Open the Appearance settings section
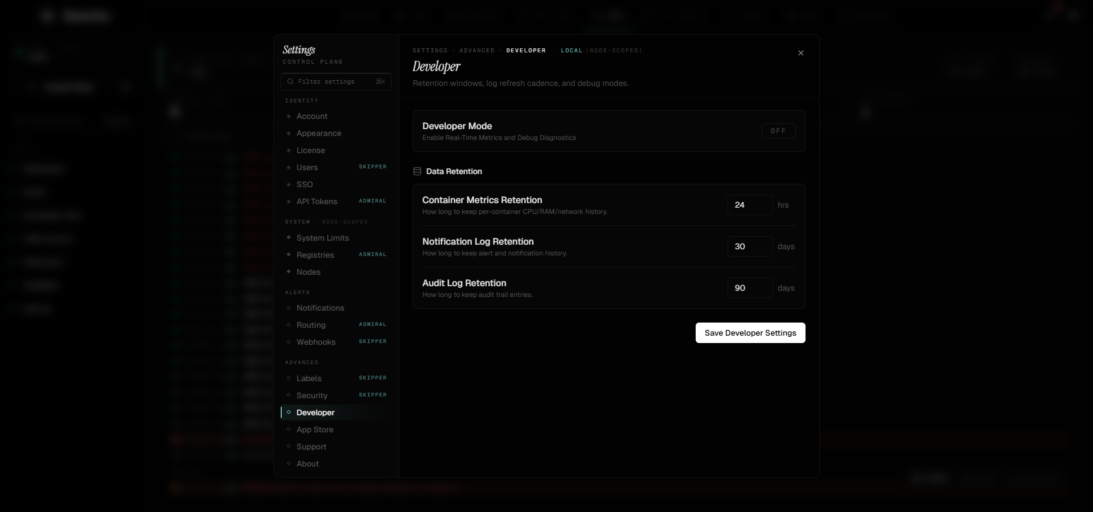Viewport: 1093px width, 512px height. click(336, 133)
